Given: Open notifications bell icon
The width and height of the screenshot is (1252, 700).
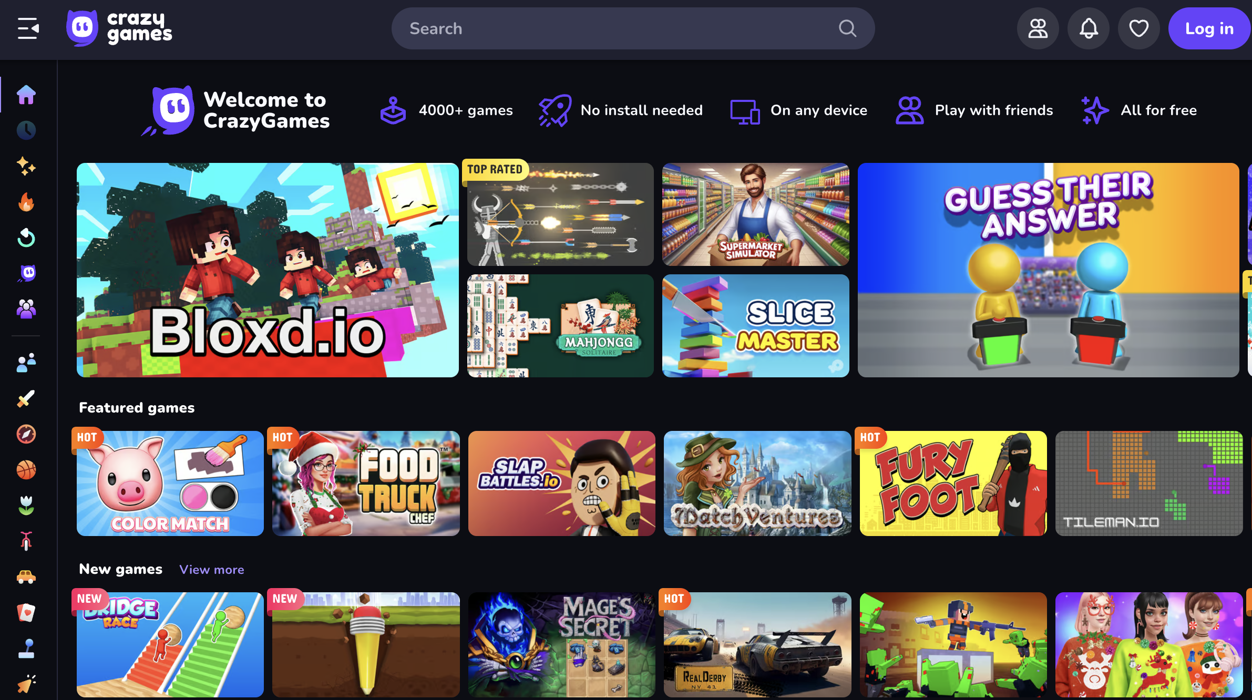Looking at the screenshot, I should click(x=1089, y=28).
